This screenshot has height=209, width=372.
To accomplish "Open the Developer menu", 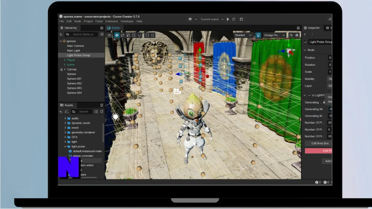I will tap(127, 21).
